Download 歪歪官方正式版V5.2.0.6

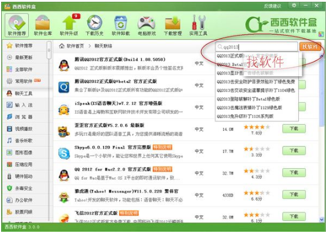pos(294,129)
